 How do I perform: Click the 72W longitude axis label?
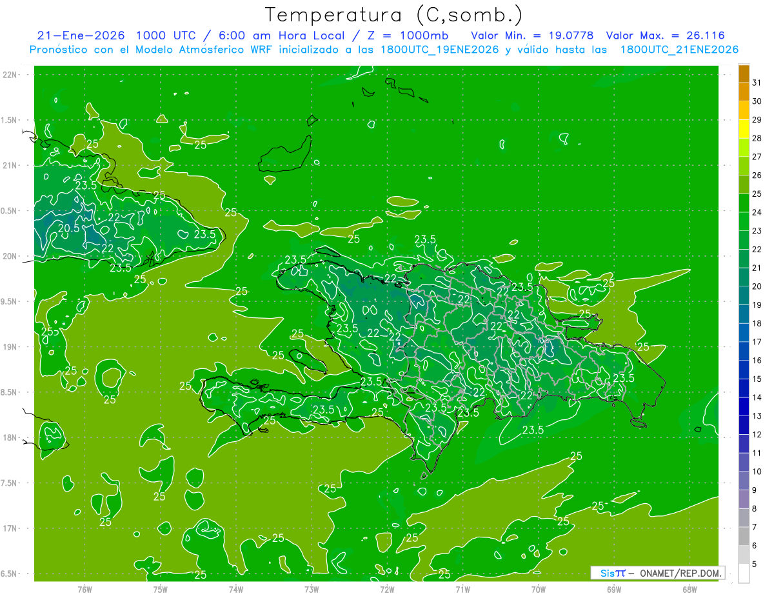coord(387,589)
